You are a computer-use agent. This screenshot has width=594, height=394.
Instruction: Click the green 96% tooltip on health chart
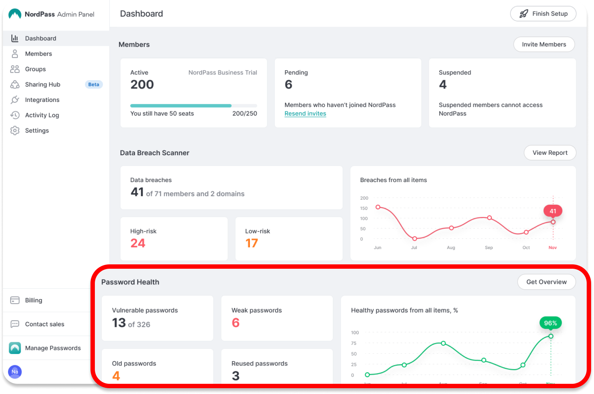[x=551, y=323]
